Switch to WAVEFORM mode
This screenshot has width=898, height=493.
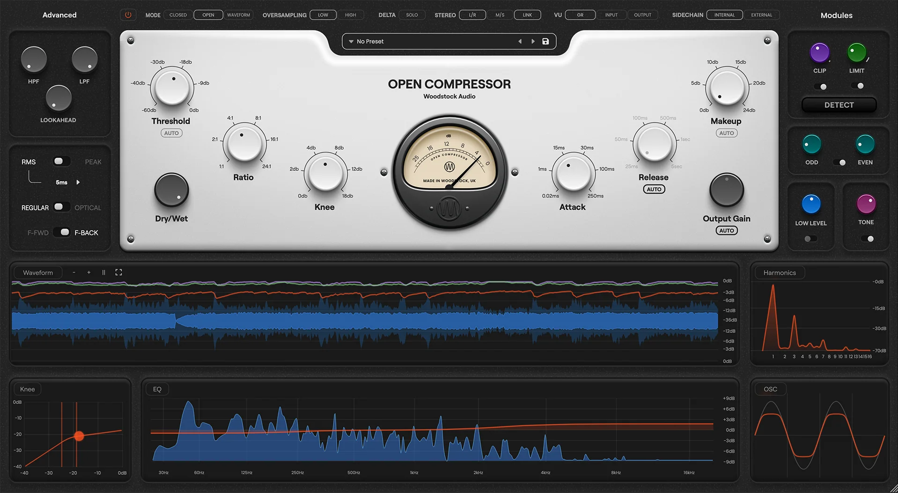pos(238,15)
